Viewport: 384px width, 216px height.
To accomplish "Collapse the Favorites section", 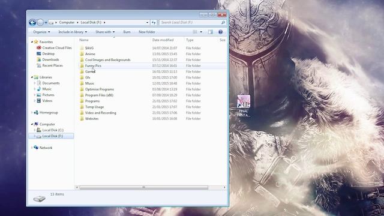I will pos(32,42).
